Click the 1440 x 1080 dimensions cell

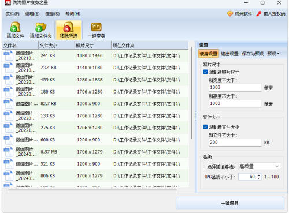click(90, 68)
